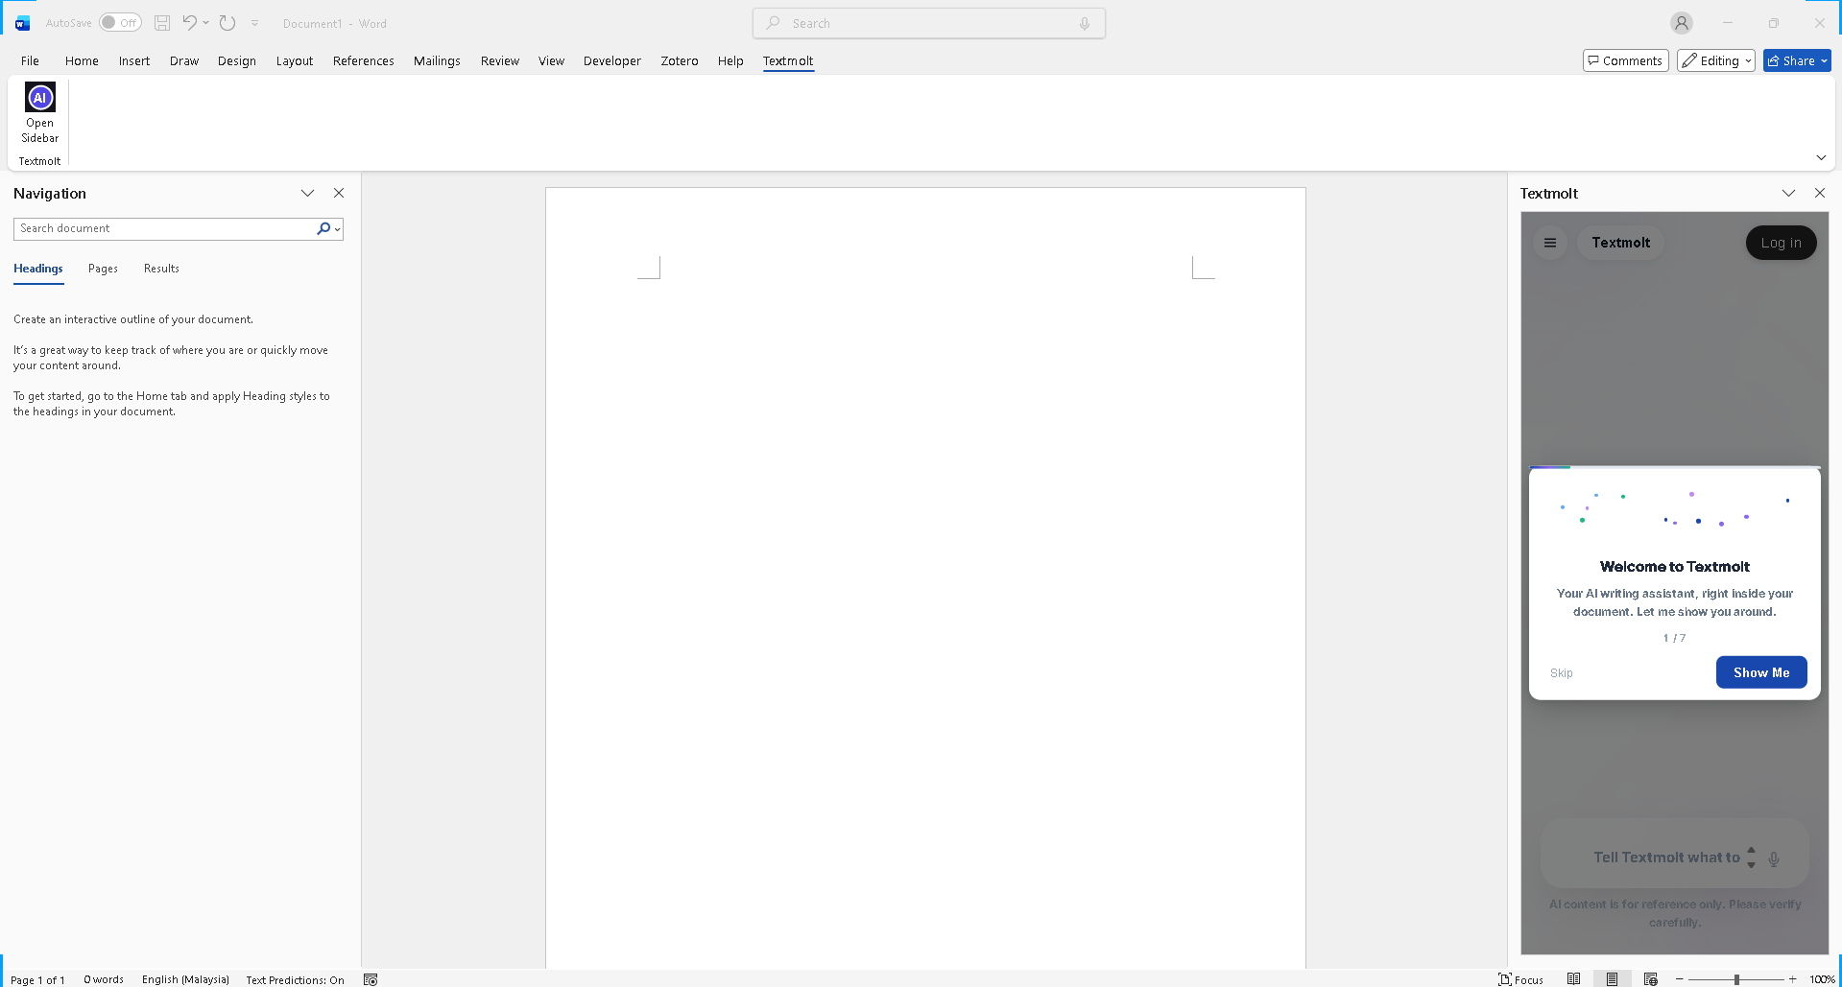The width and height of the screenshot is (1842, 987).
Task: Click English (Malaysia) language indicator
Action: click(x=185, y=979)
